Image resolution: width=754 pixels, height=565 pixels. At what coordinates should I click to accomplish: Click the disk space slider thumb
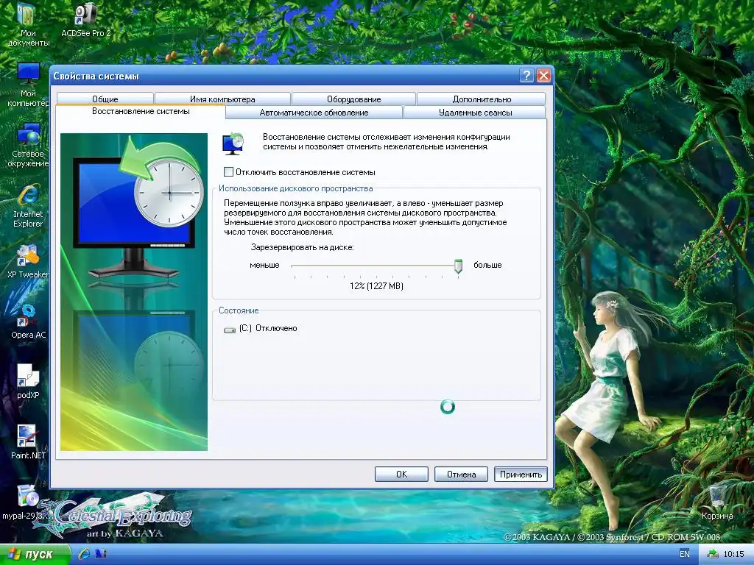[458, 266]
